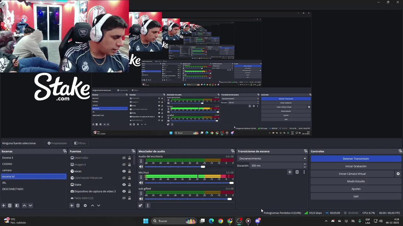
Task: Open options menu for Mic/Aux channel
Action: pyautogui.click(x=141, y=177)
